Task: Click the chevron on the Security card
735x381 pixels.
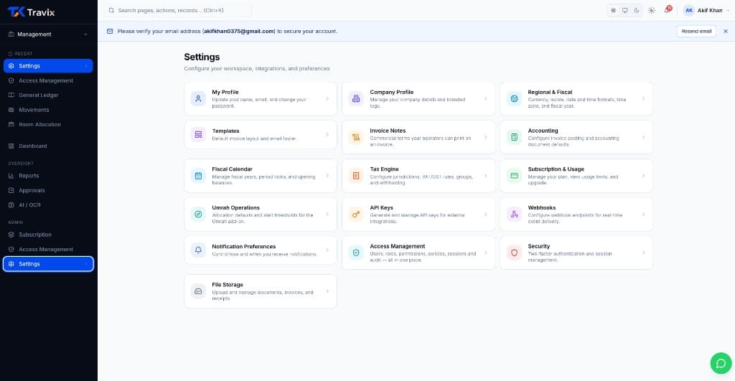Action: 644,253
